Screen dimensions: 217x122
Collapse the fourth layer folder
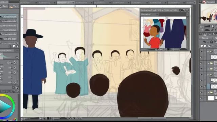tap(208, 75)
